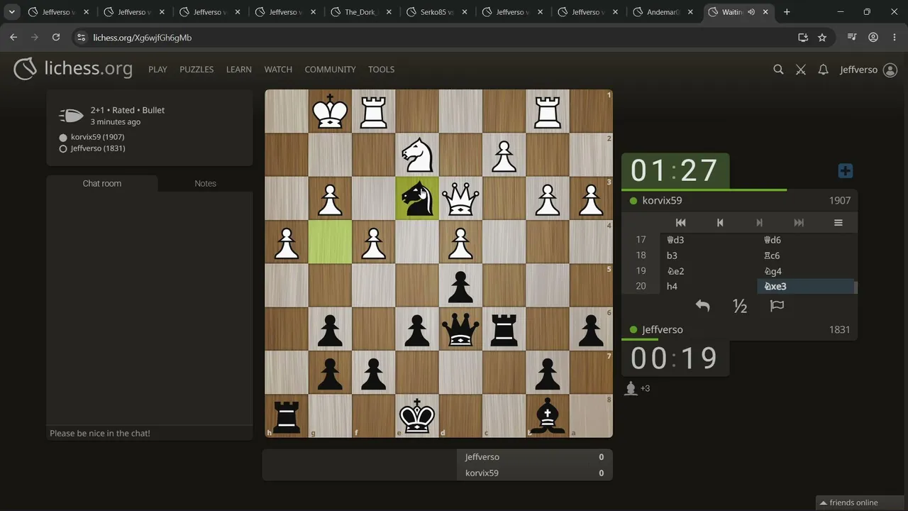
Task: Step forward one move
Action: click(759, 223)
